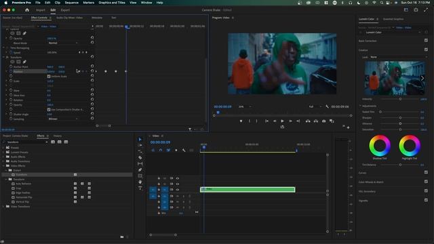Play the Program monitor video

[x=282, y=121]
